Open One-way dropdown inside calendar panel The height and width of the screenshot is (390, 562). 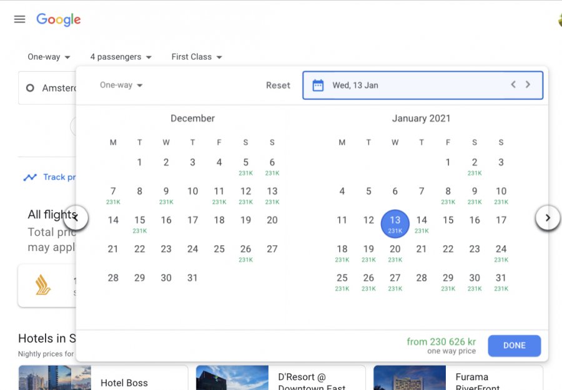pos(121,85)
